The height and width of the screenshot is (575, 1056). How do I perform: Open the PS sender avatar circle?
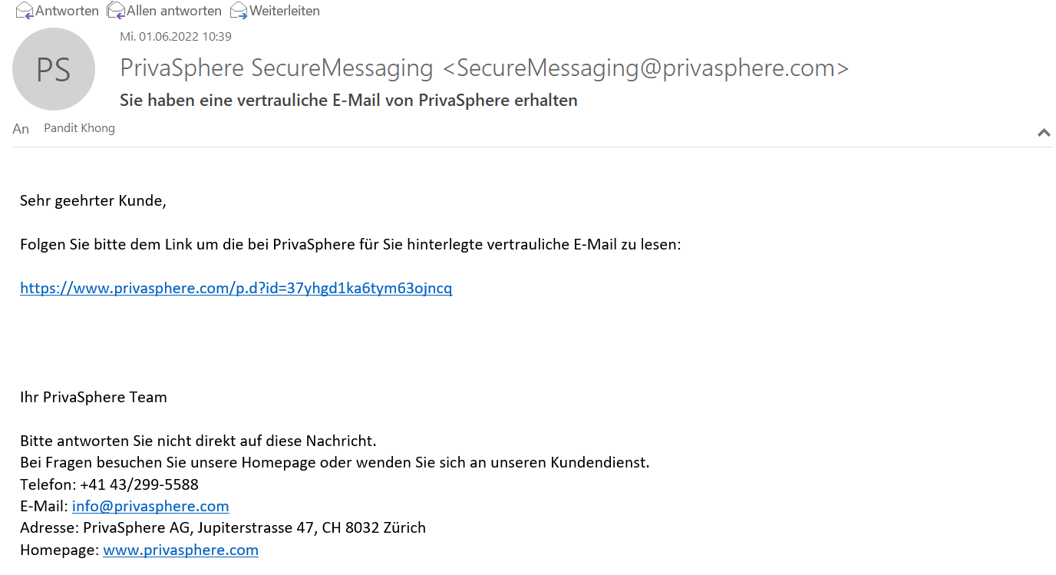(x=54, y=69)
